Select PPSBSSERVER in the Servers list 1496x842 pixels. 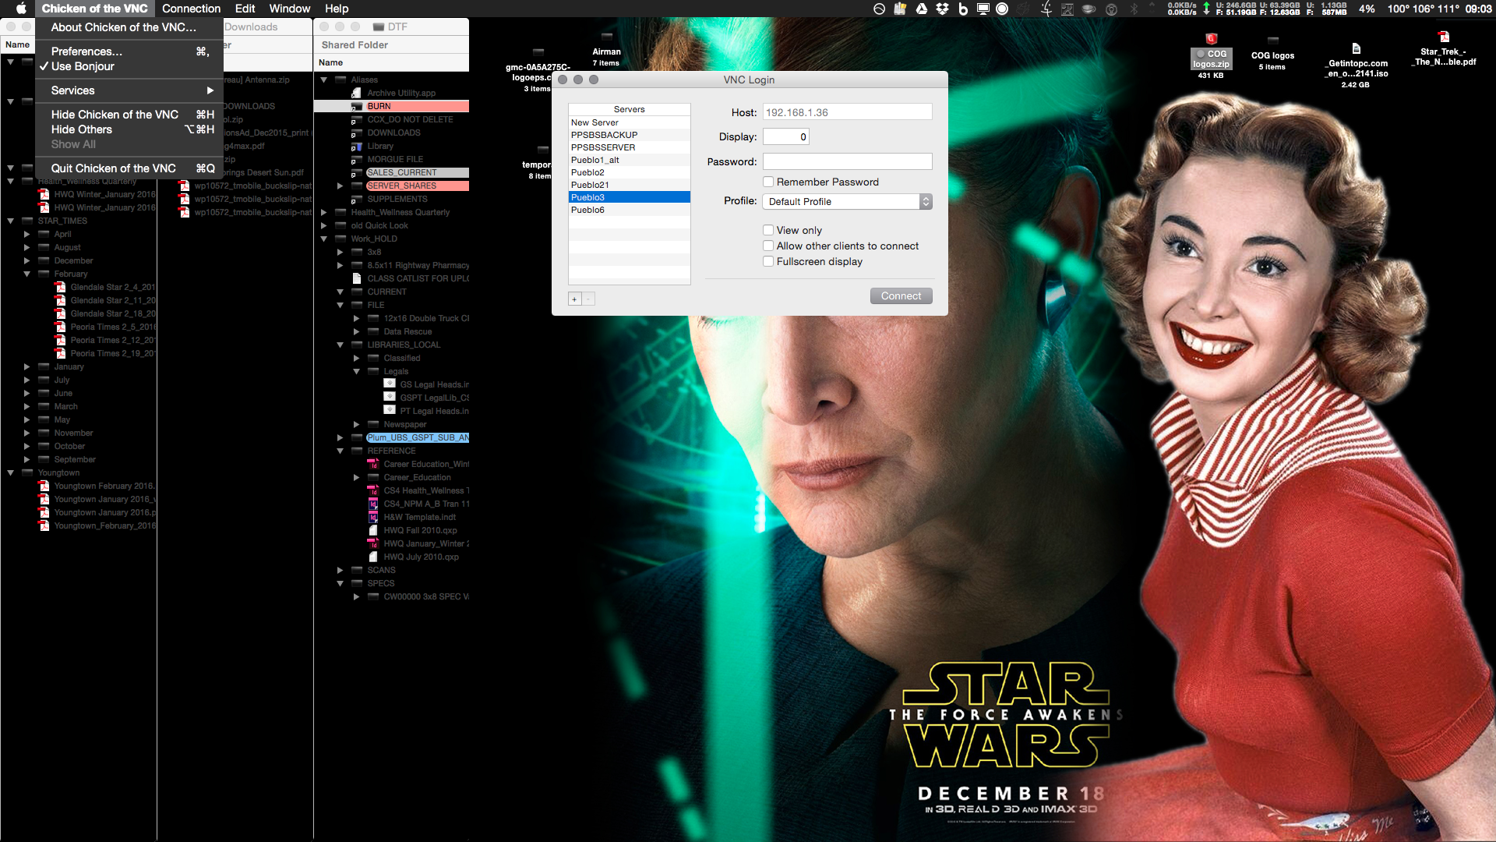[603, 147]
